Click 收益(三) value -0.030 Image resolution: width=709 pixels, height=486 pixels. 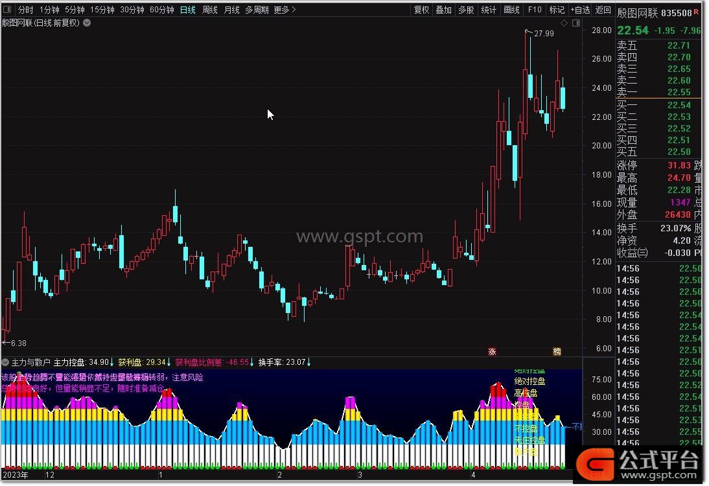(x=677, y=253)
